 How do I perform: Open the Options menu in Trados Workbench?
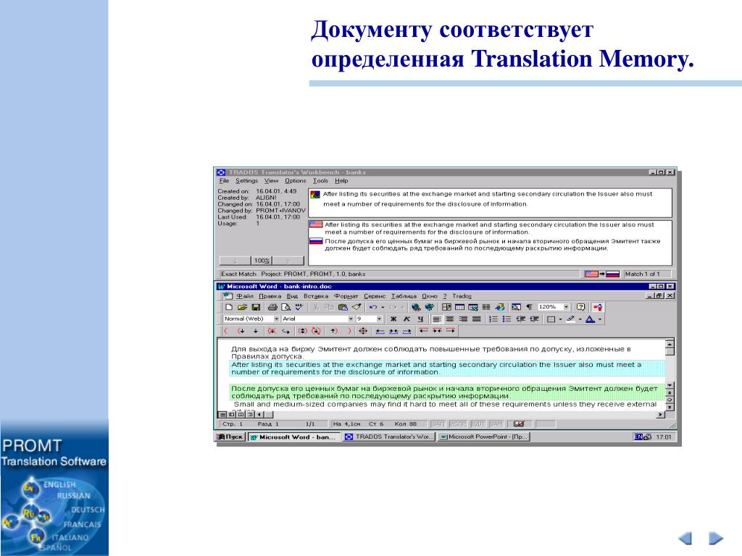(296, 180)
